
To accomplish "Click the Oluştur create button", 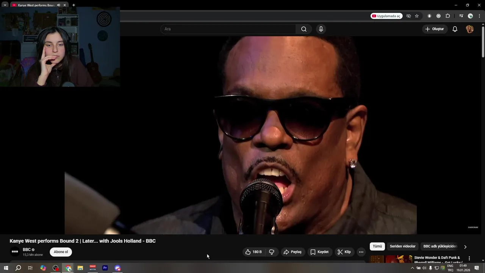I will (x=434, y=29).
